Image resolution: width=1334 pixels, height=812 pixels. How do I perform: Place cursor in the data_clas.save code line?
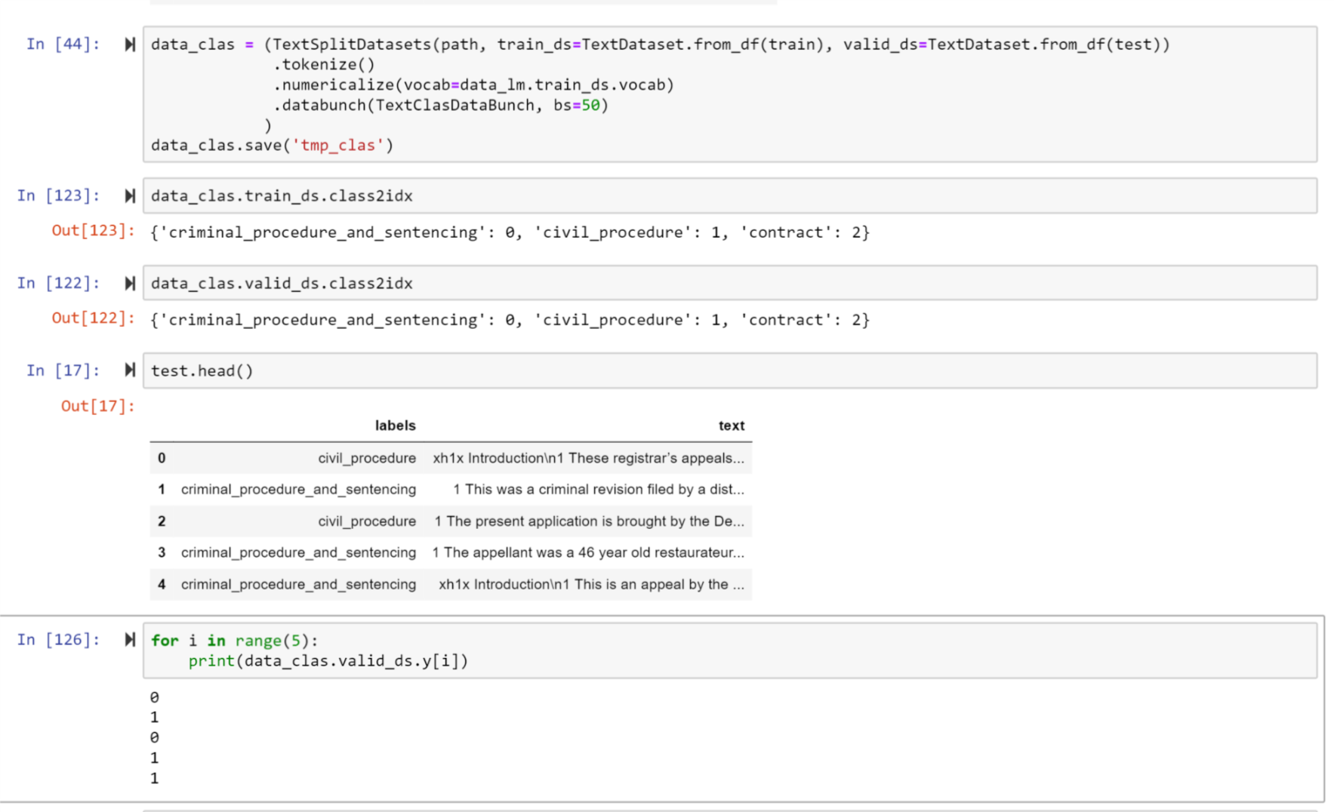(270, 145)
